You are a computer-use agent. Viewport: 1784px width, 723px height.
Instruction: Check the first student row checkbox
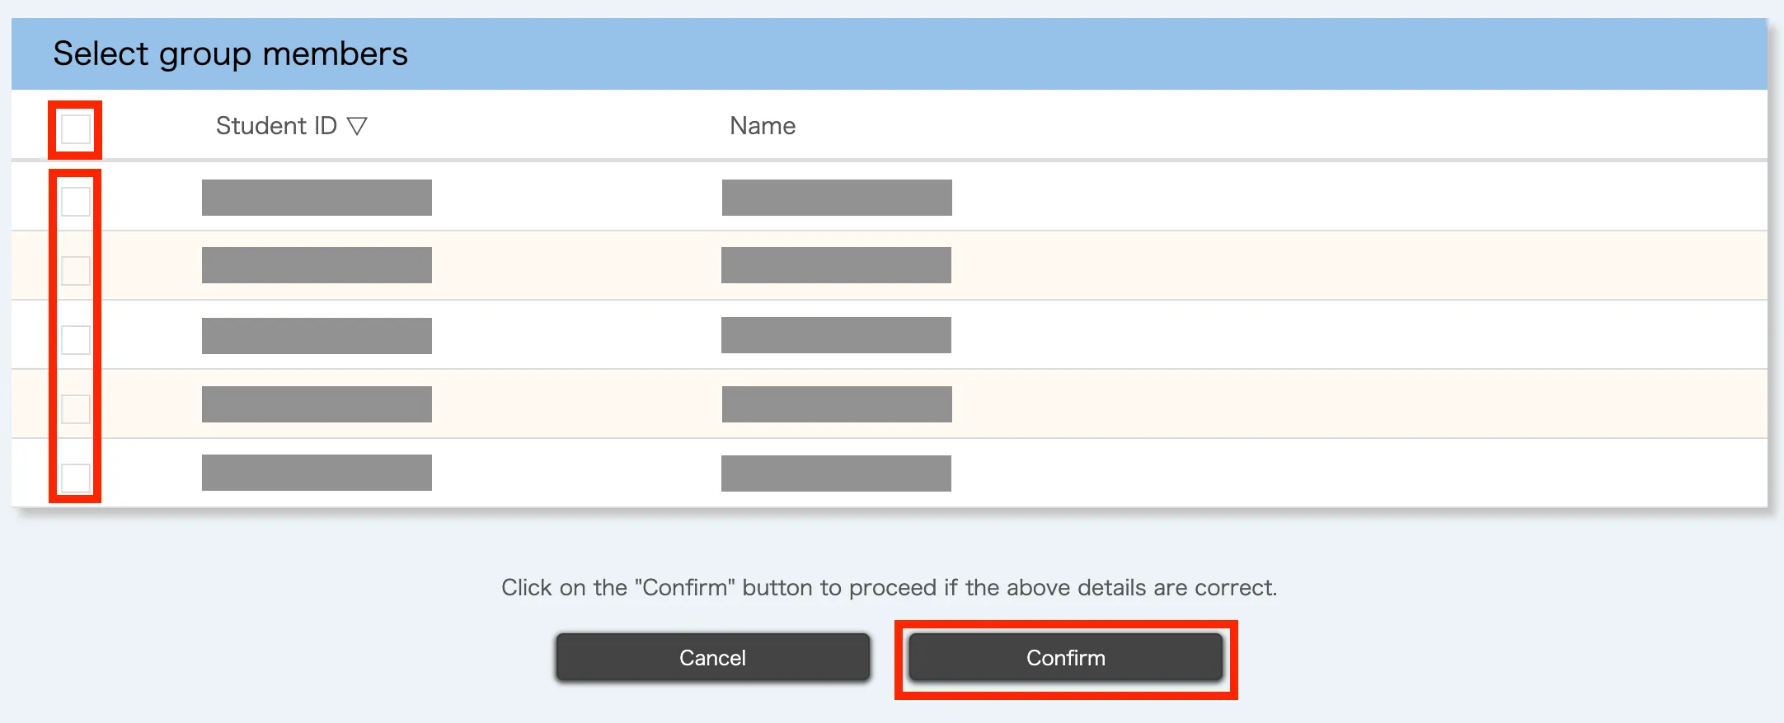76,201
